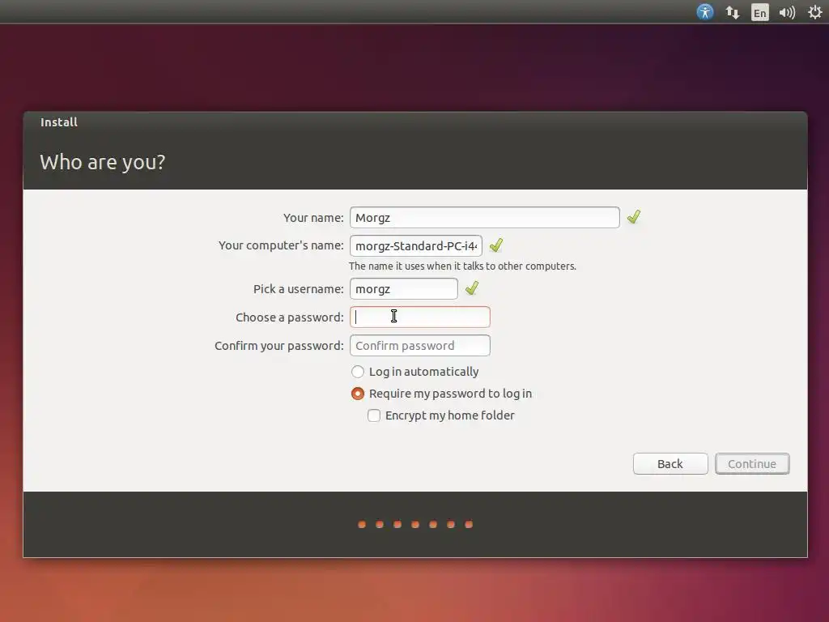Open the sound volume indicator
This screenshot has width=829, height=622.
[x=787, y=12]
